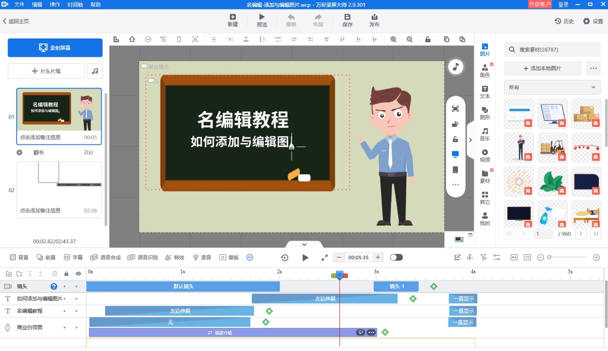Go back via 返回主页
The image size is (608, 351).
[16, 21]
